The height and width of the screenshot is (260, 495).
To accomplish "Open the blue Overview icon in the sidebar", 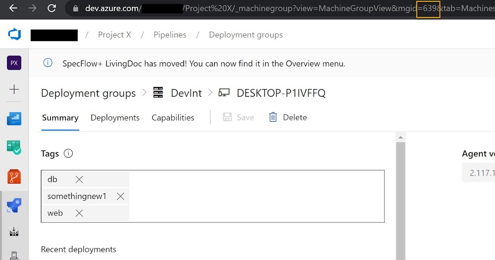I will coord(14,119).
